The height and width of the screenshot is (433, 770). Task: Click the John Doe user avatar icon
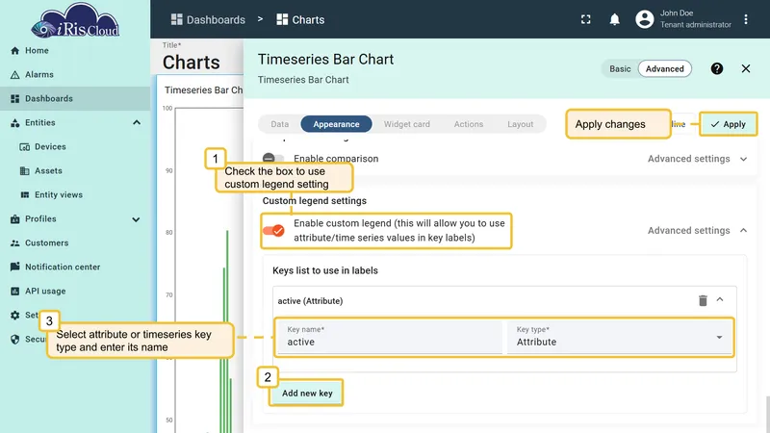click(644, 19)
